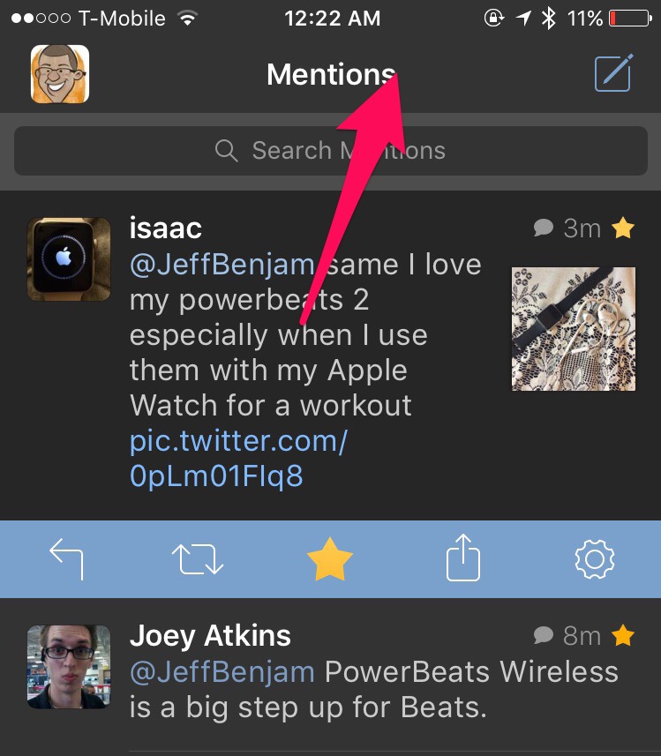The width and height of the screenshot is (661, 756).
Task: Compose a new tweet
Action: point(612,74)
